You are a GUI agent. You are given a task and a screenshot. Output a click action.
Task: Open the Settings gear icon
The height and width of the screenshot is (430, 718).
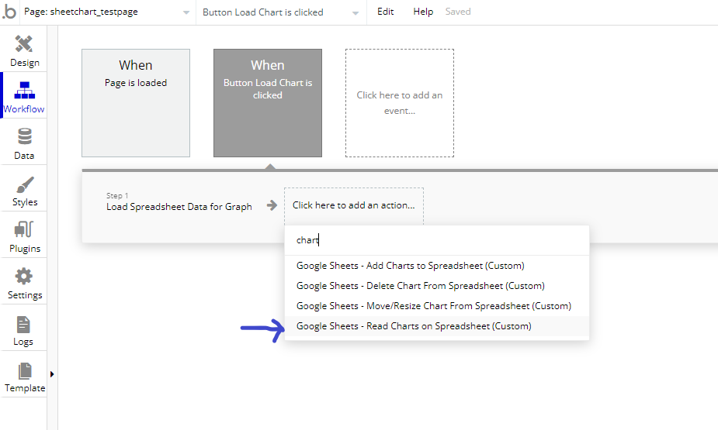(24, 276)
